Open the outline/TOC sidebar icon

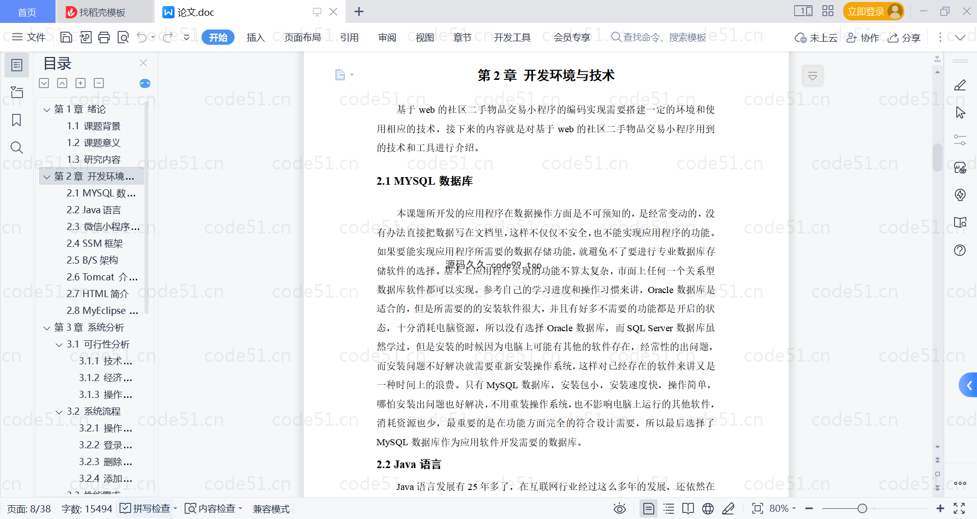coord(17,65)
